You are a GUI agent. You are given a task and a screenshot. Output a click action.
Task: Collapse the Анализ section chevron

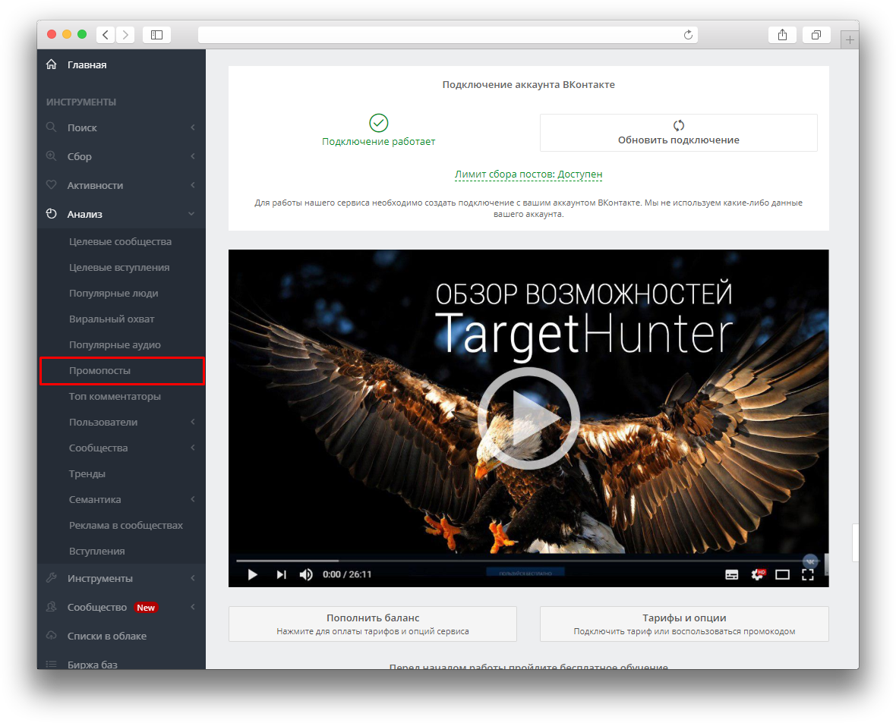pyautogui.click(x=191, y=214)
